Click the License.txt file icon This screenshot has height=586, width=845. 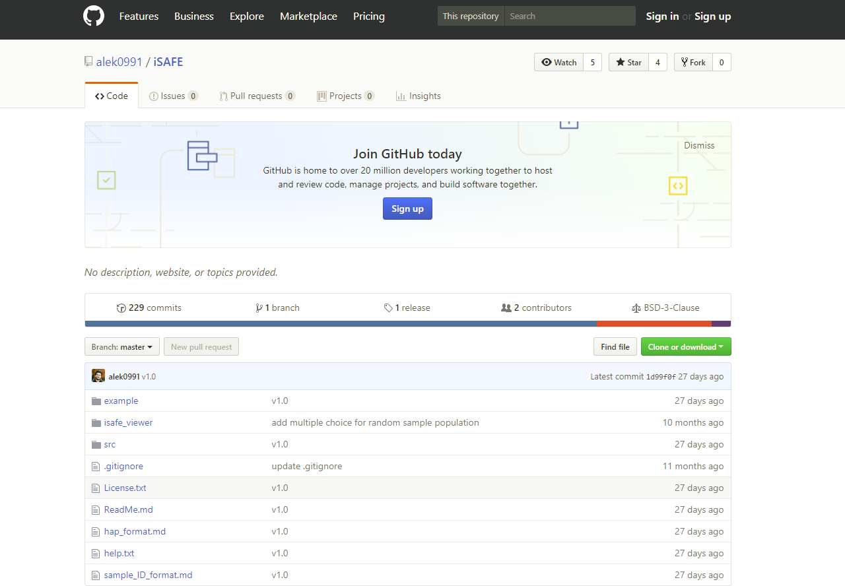pos(96,488)
